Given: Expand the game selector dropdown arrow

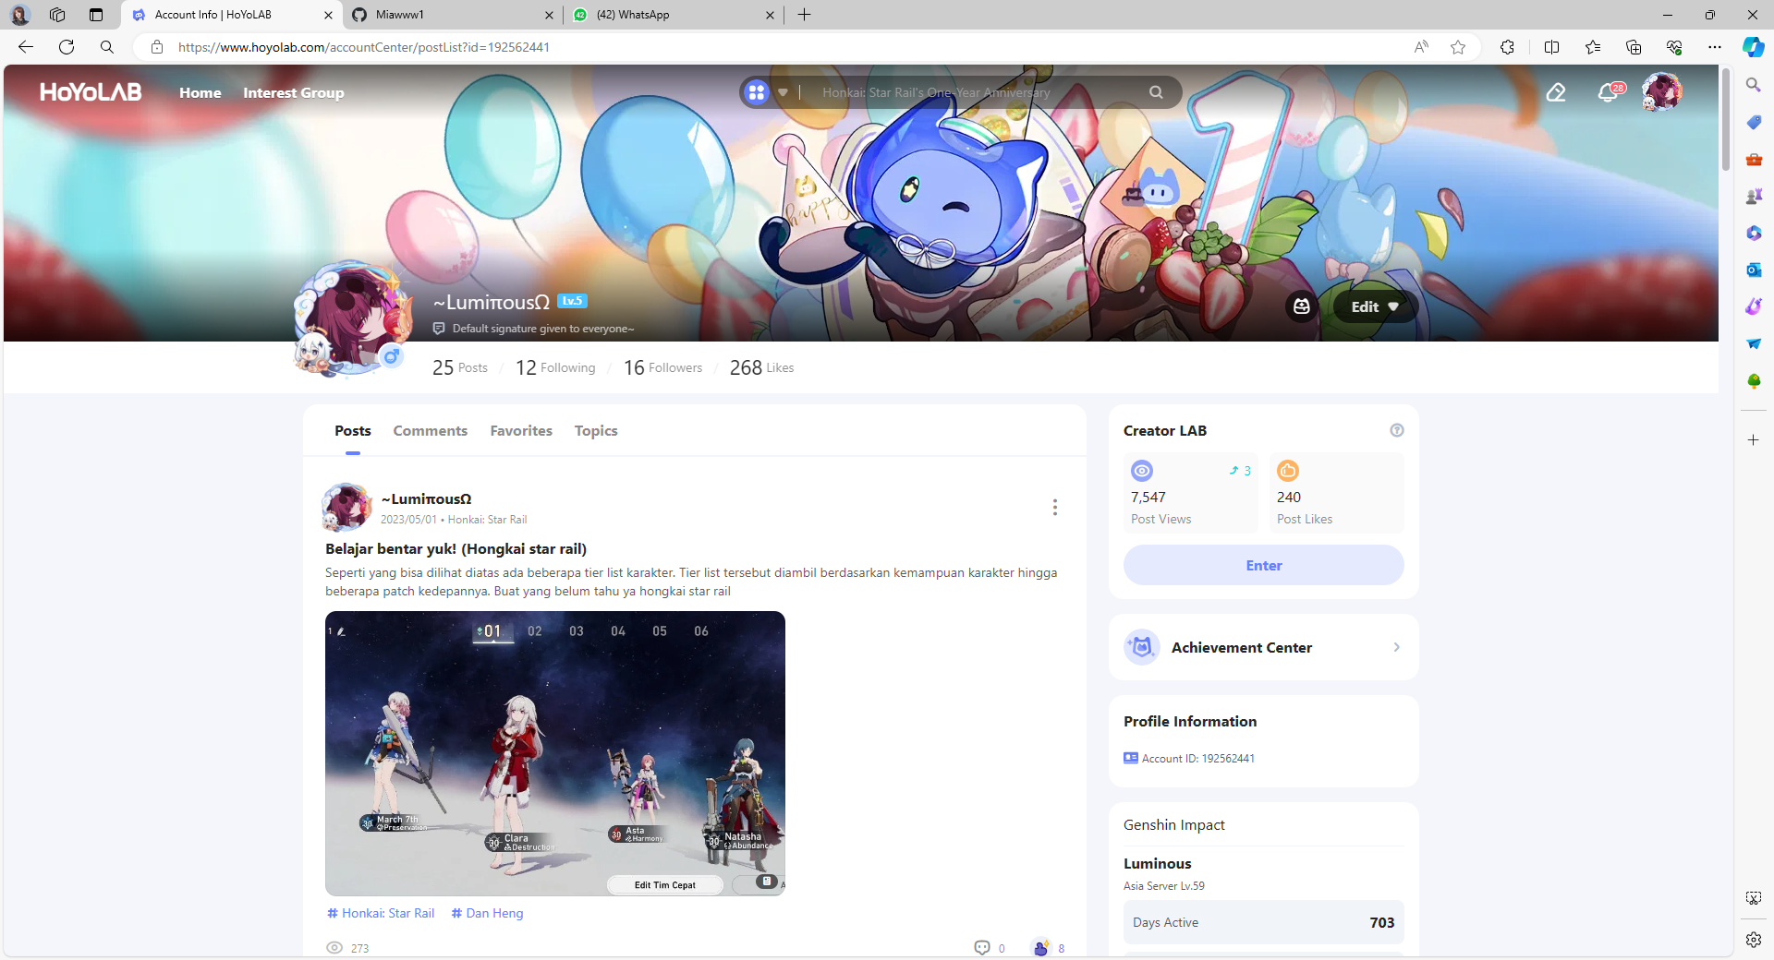Looking at the screenshot, I should tap(783, 92).
